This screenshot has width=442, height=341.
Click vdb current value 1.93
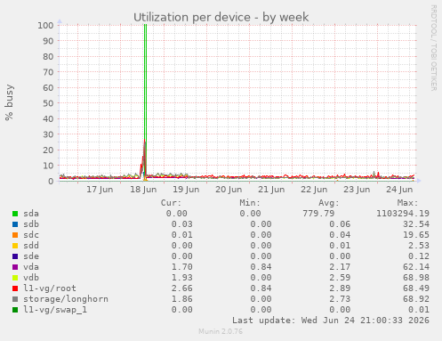tap(182, 278)
